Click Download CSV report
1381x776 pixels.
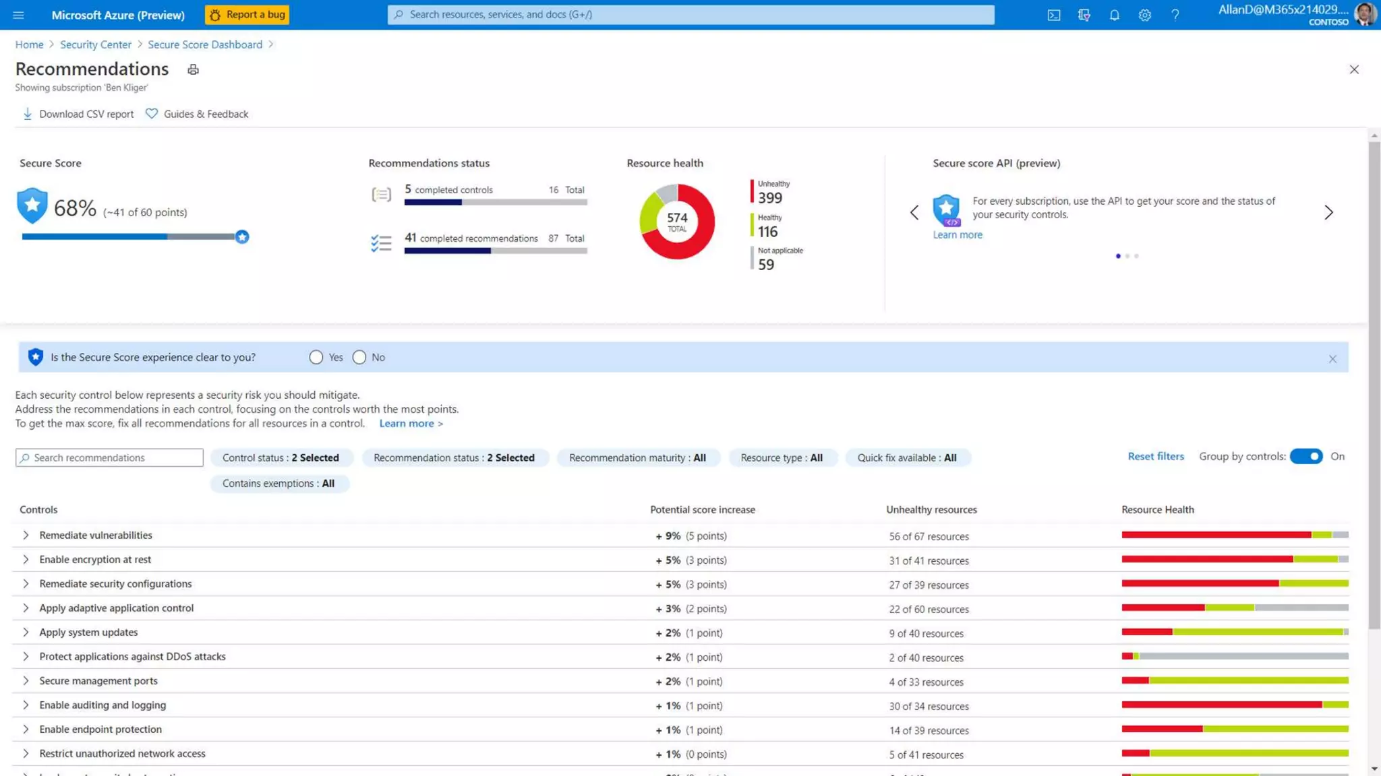pyautogui.click(x=78, y=114)
